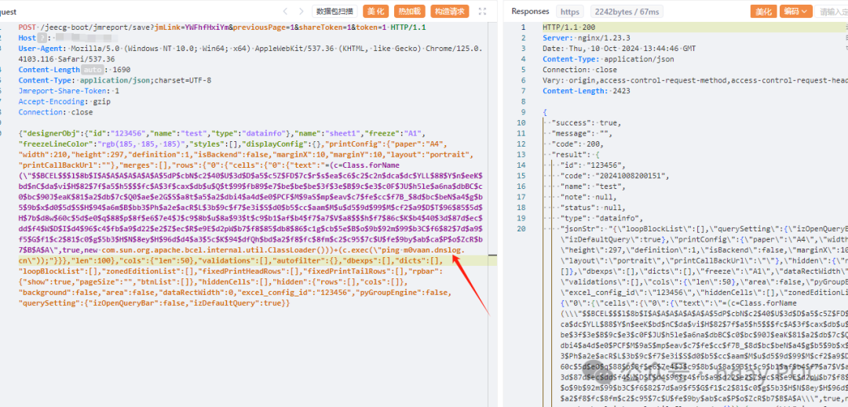Select the Responses panel title

click(x=531, y=11)
